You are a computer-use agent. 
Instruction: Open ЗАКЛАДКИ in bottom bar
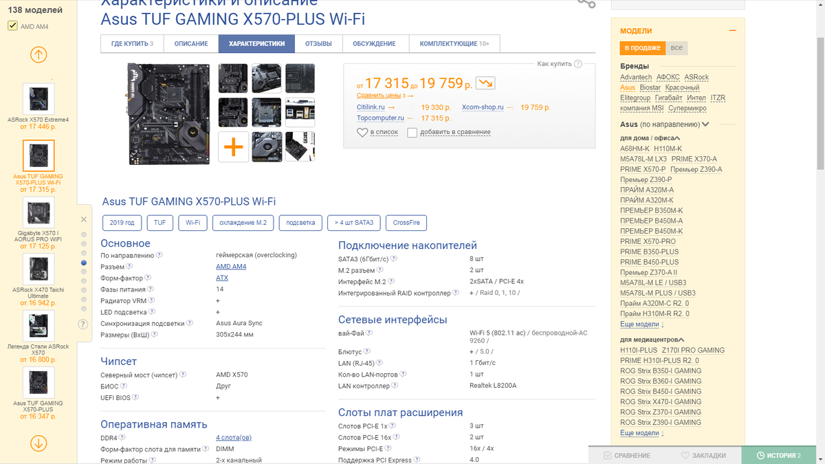pos(703,455)
